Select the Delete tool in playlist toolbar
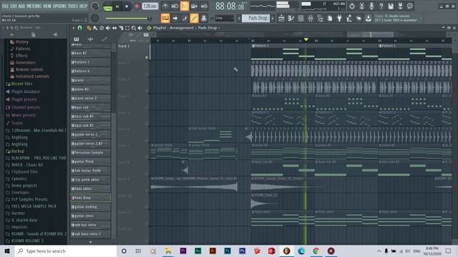The width and height of the screenshot is (458, 257). (x=102, y=28)
